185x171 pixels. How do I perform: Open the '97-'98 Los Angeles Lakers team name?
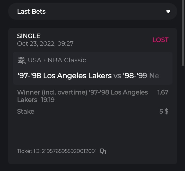(x=65, y=76)
